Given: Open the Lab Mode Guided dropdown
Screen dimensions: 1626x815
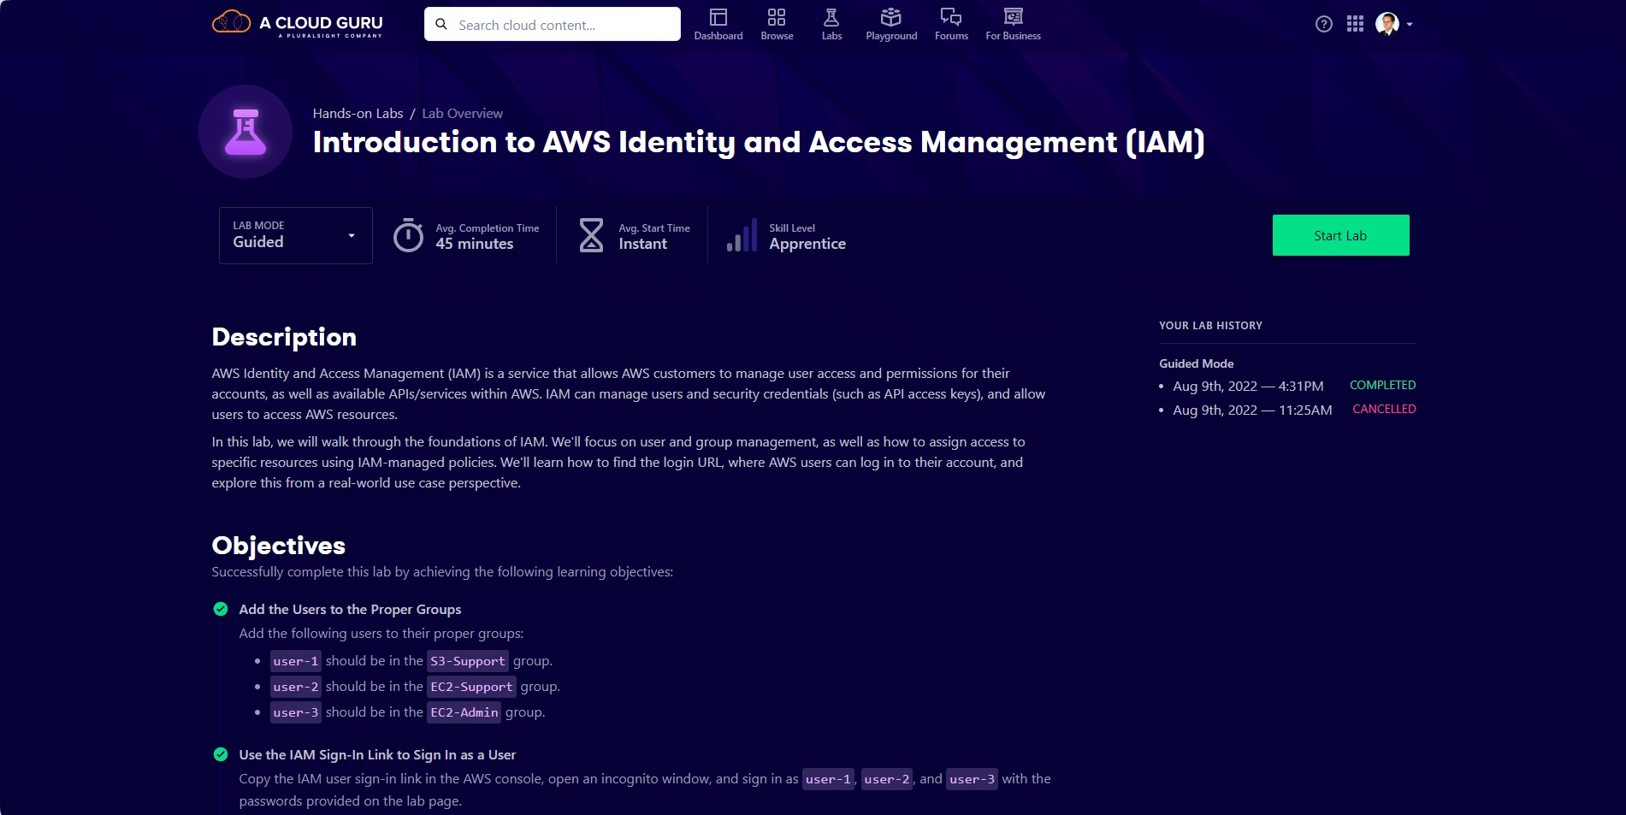Looking at the screenshot, I should click(x=295, y=235).
